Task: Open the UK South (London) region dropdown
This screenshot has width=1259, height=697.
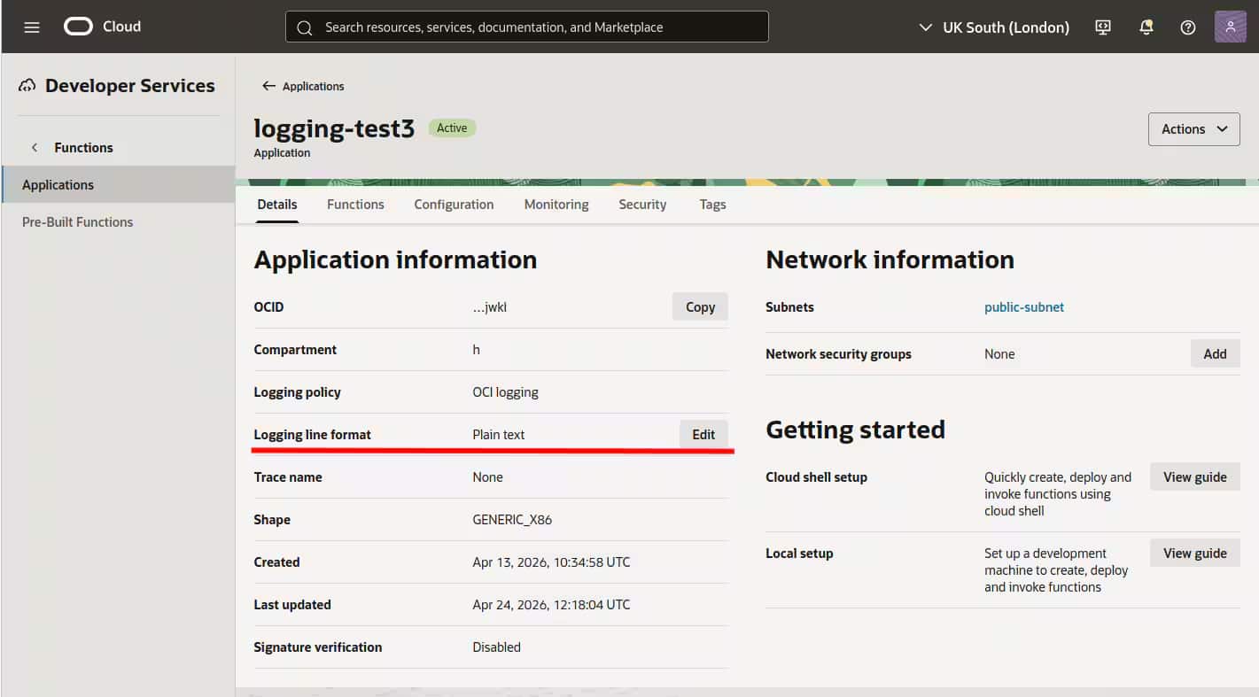Action: click(x=993, y=27)
